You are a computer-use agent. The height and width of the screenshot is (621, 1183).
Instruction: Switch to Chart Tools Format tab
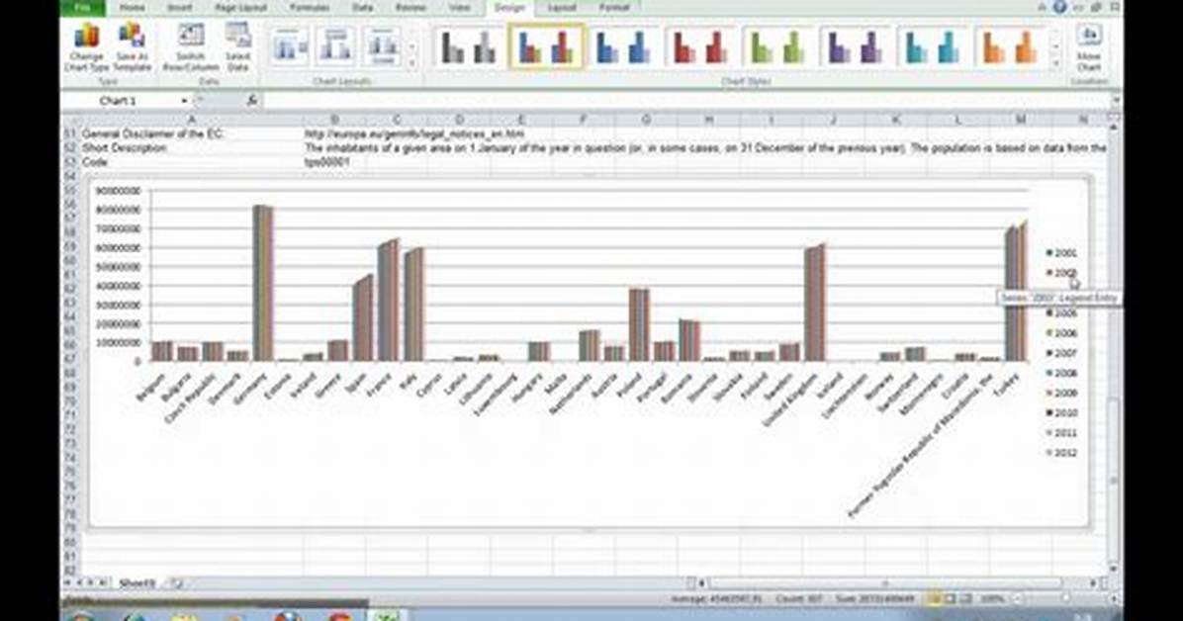(614, 8)
